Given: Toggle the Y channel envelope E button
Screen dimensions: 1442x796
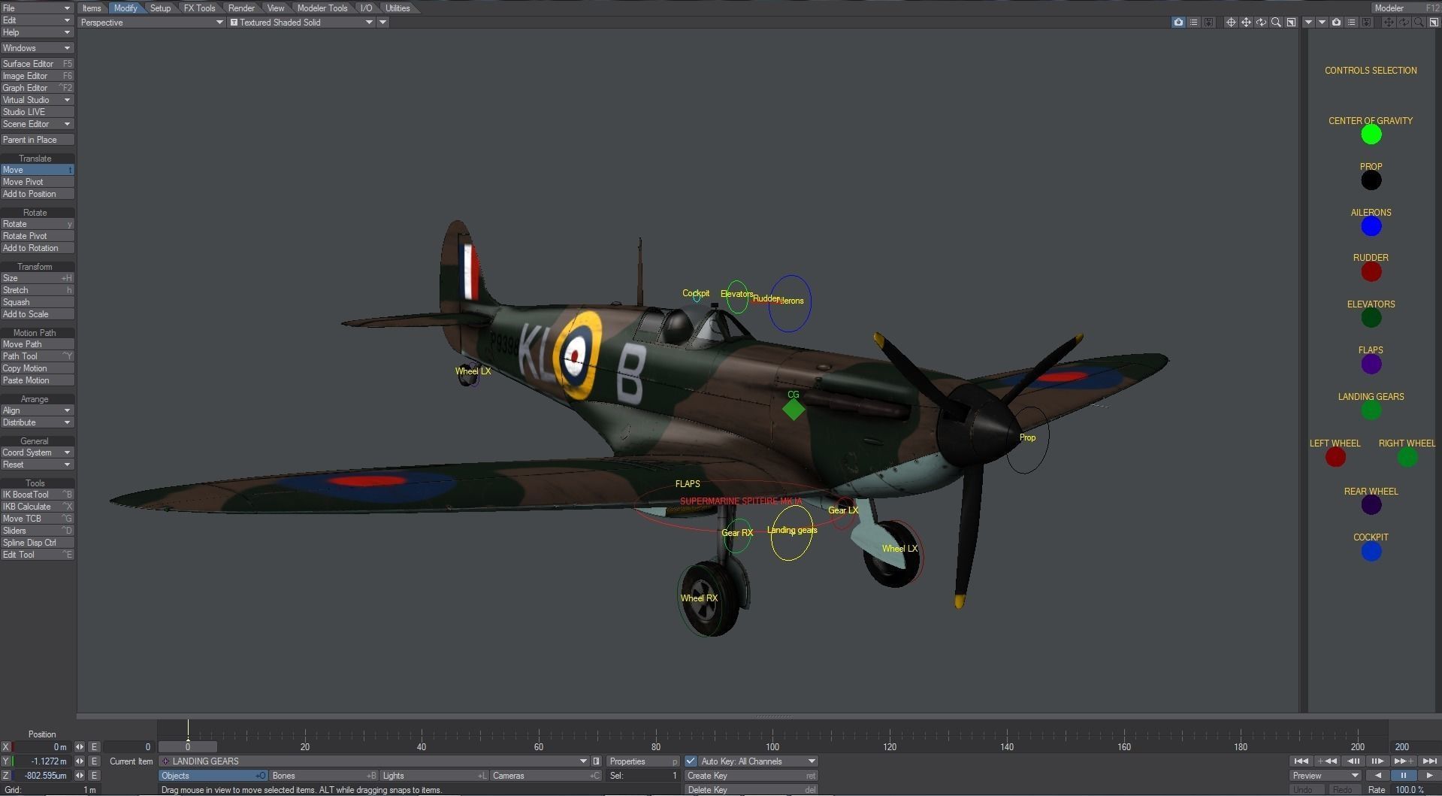Looking at the screenshot, I should (94, 761).
